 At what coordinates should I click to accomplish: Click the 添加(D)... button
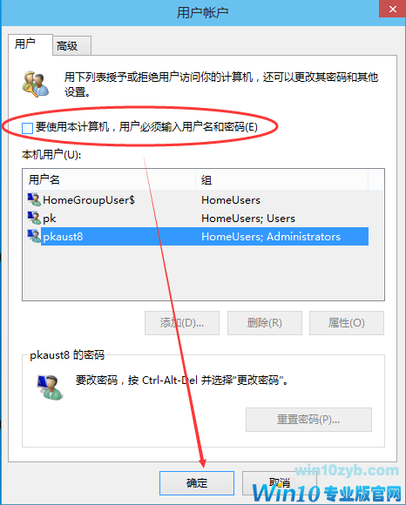pyautogui.click(x=182, y=323)
